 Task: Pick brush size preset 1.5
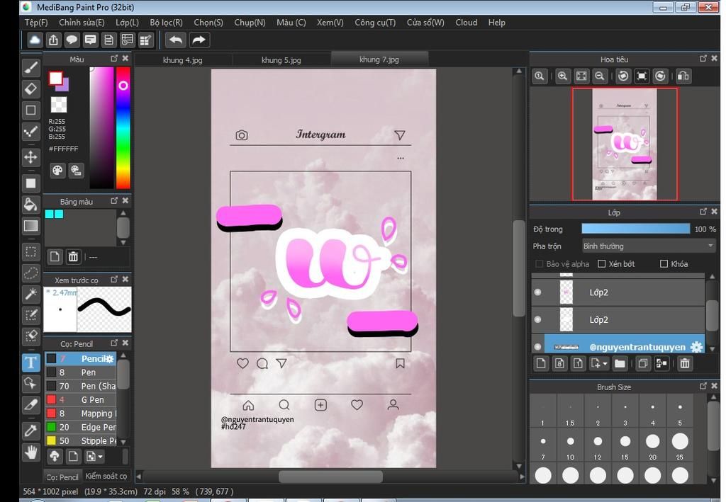tap(571, 412)
